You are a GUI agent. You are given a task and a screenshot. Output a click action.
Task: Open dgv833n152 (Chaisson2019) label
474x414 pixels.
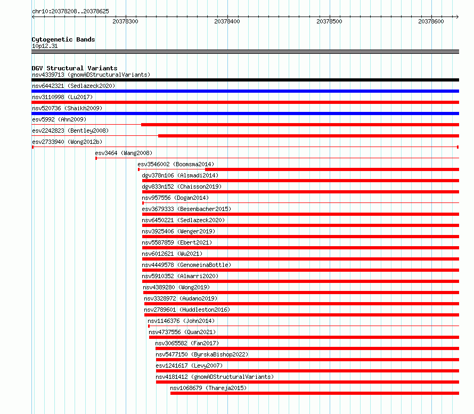click(x=182, y=186)
